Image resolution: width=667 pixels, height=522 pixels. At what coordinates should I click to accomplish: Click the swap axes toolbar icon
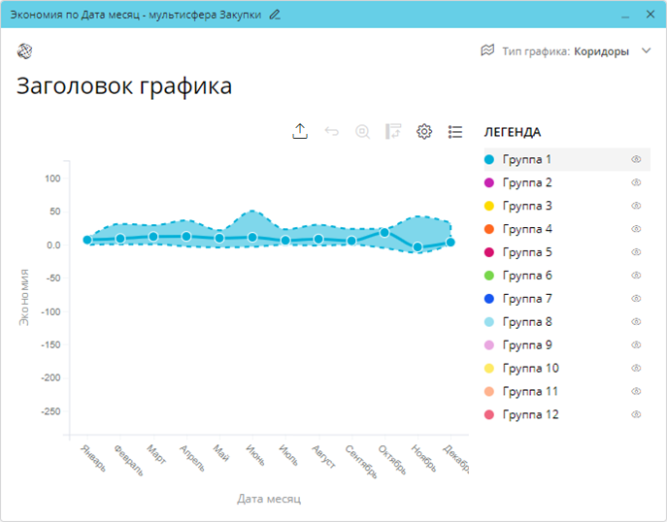(x=393, y=132)
